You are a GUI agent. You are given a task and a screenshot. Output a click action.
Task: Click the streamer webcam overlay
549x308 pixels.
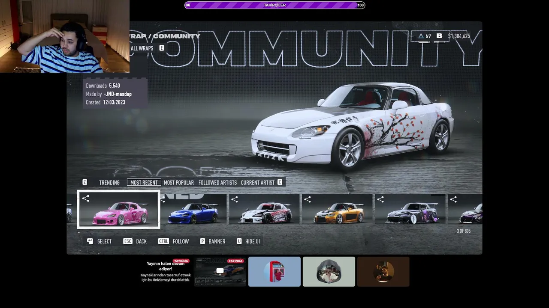tap(65, 36)
